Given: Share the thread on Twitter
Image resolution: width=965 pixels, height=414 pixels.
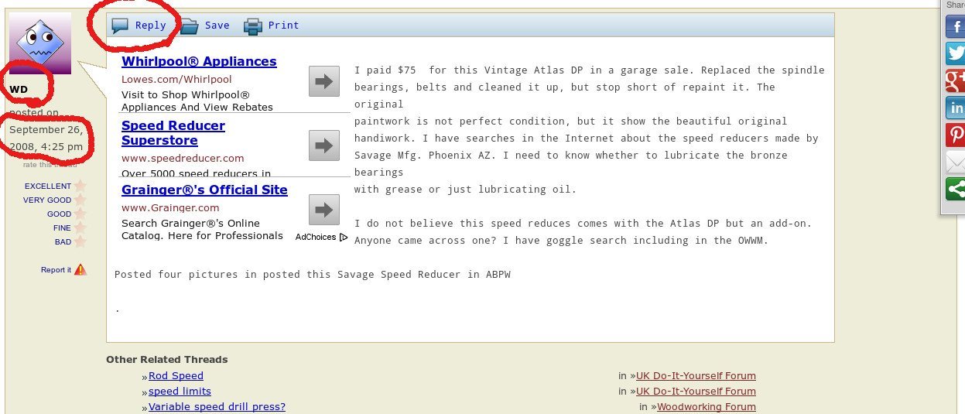Looking at the screenshot, I should point(955,53).
